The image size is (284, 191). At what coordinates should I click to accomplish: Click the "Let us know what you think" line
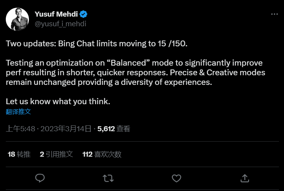pyautogui.click(x=58, y=102)
